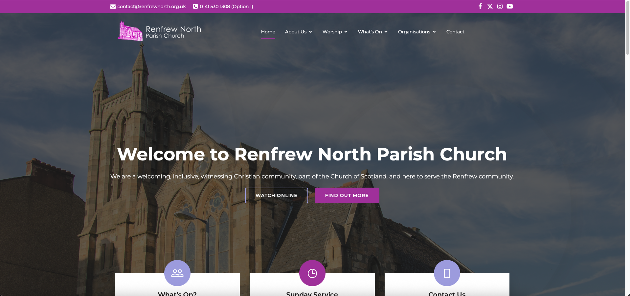The width and height of the screenshot is (630, 296).
Task: Select the Home menu item
Action: click(x=268, y=32)
